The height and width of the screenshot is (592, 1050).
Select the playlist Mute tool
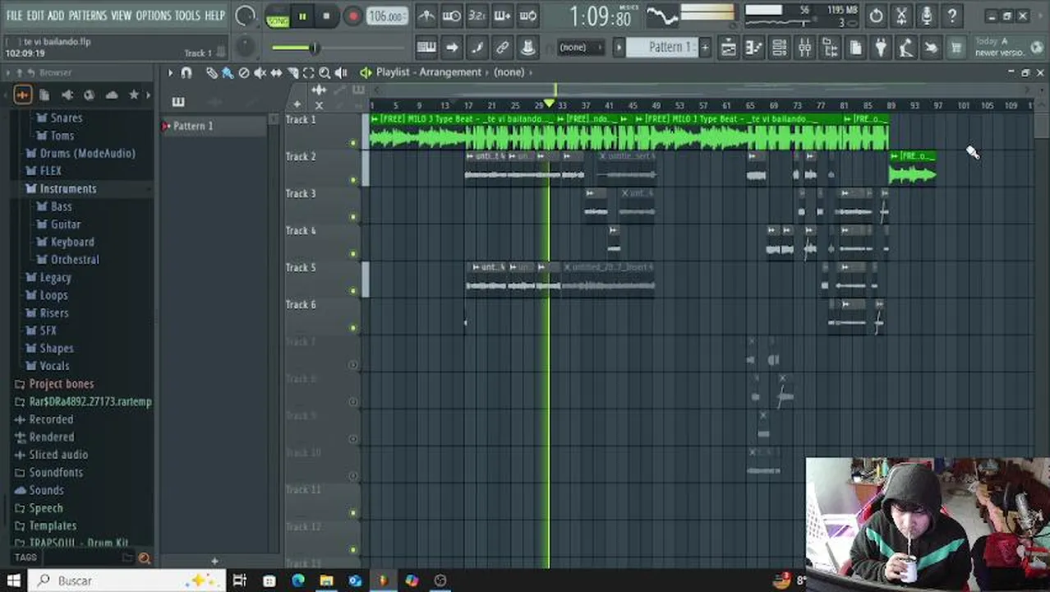pyautogui.click(x=260, y=73)
